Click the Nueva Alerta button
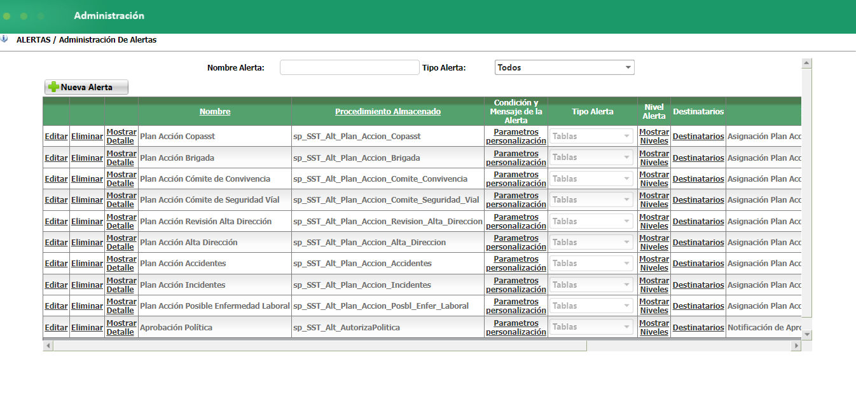Viewport: 856px width, 404px height. (x=86, y=87)
